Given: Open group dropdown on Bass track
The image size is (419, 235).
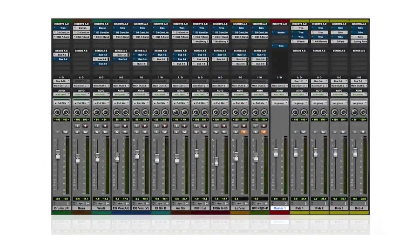Looking at the screenshot, I should (x=81, y=103).
